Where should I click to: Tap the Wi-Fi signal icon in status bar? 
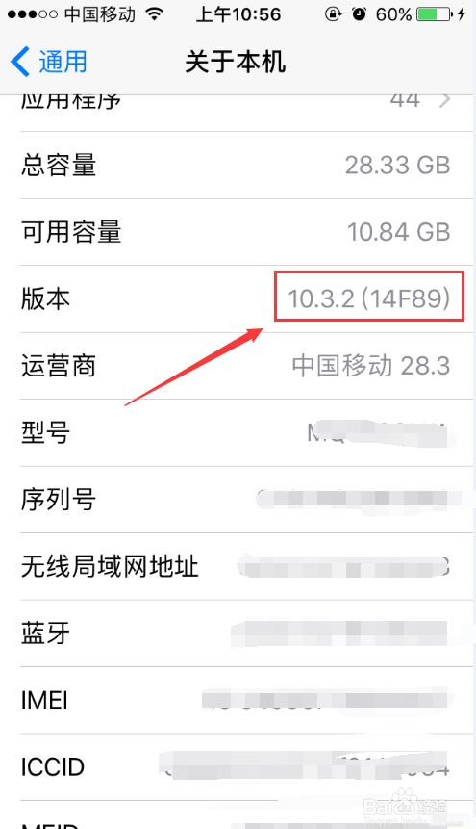pyautogui.click(x=154, y=14)
